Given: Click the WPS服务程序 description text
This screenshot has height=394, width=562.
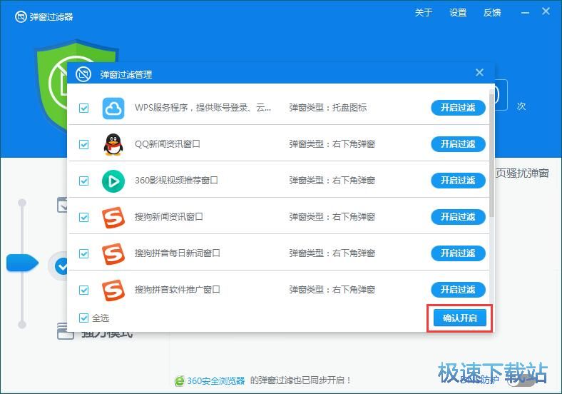Looking at the screenshot, I should pyautogui.click(x=203, y=108).
